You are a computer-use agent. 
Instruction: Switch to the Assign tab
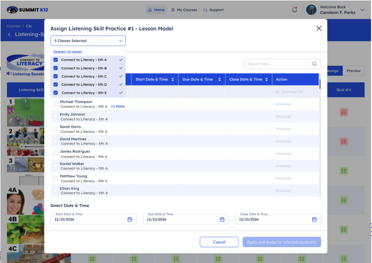pos(335,71)
